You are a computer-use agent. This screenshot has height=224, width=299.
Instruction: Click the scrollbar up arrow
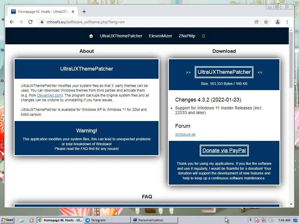click(291, 30)
